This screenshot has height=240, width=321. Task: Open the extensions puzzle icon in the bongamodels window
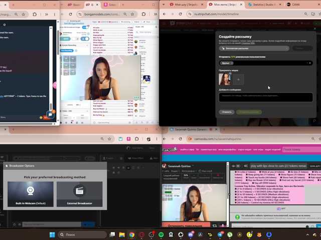(x=144, y=14)
